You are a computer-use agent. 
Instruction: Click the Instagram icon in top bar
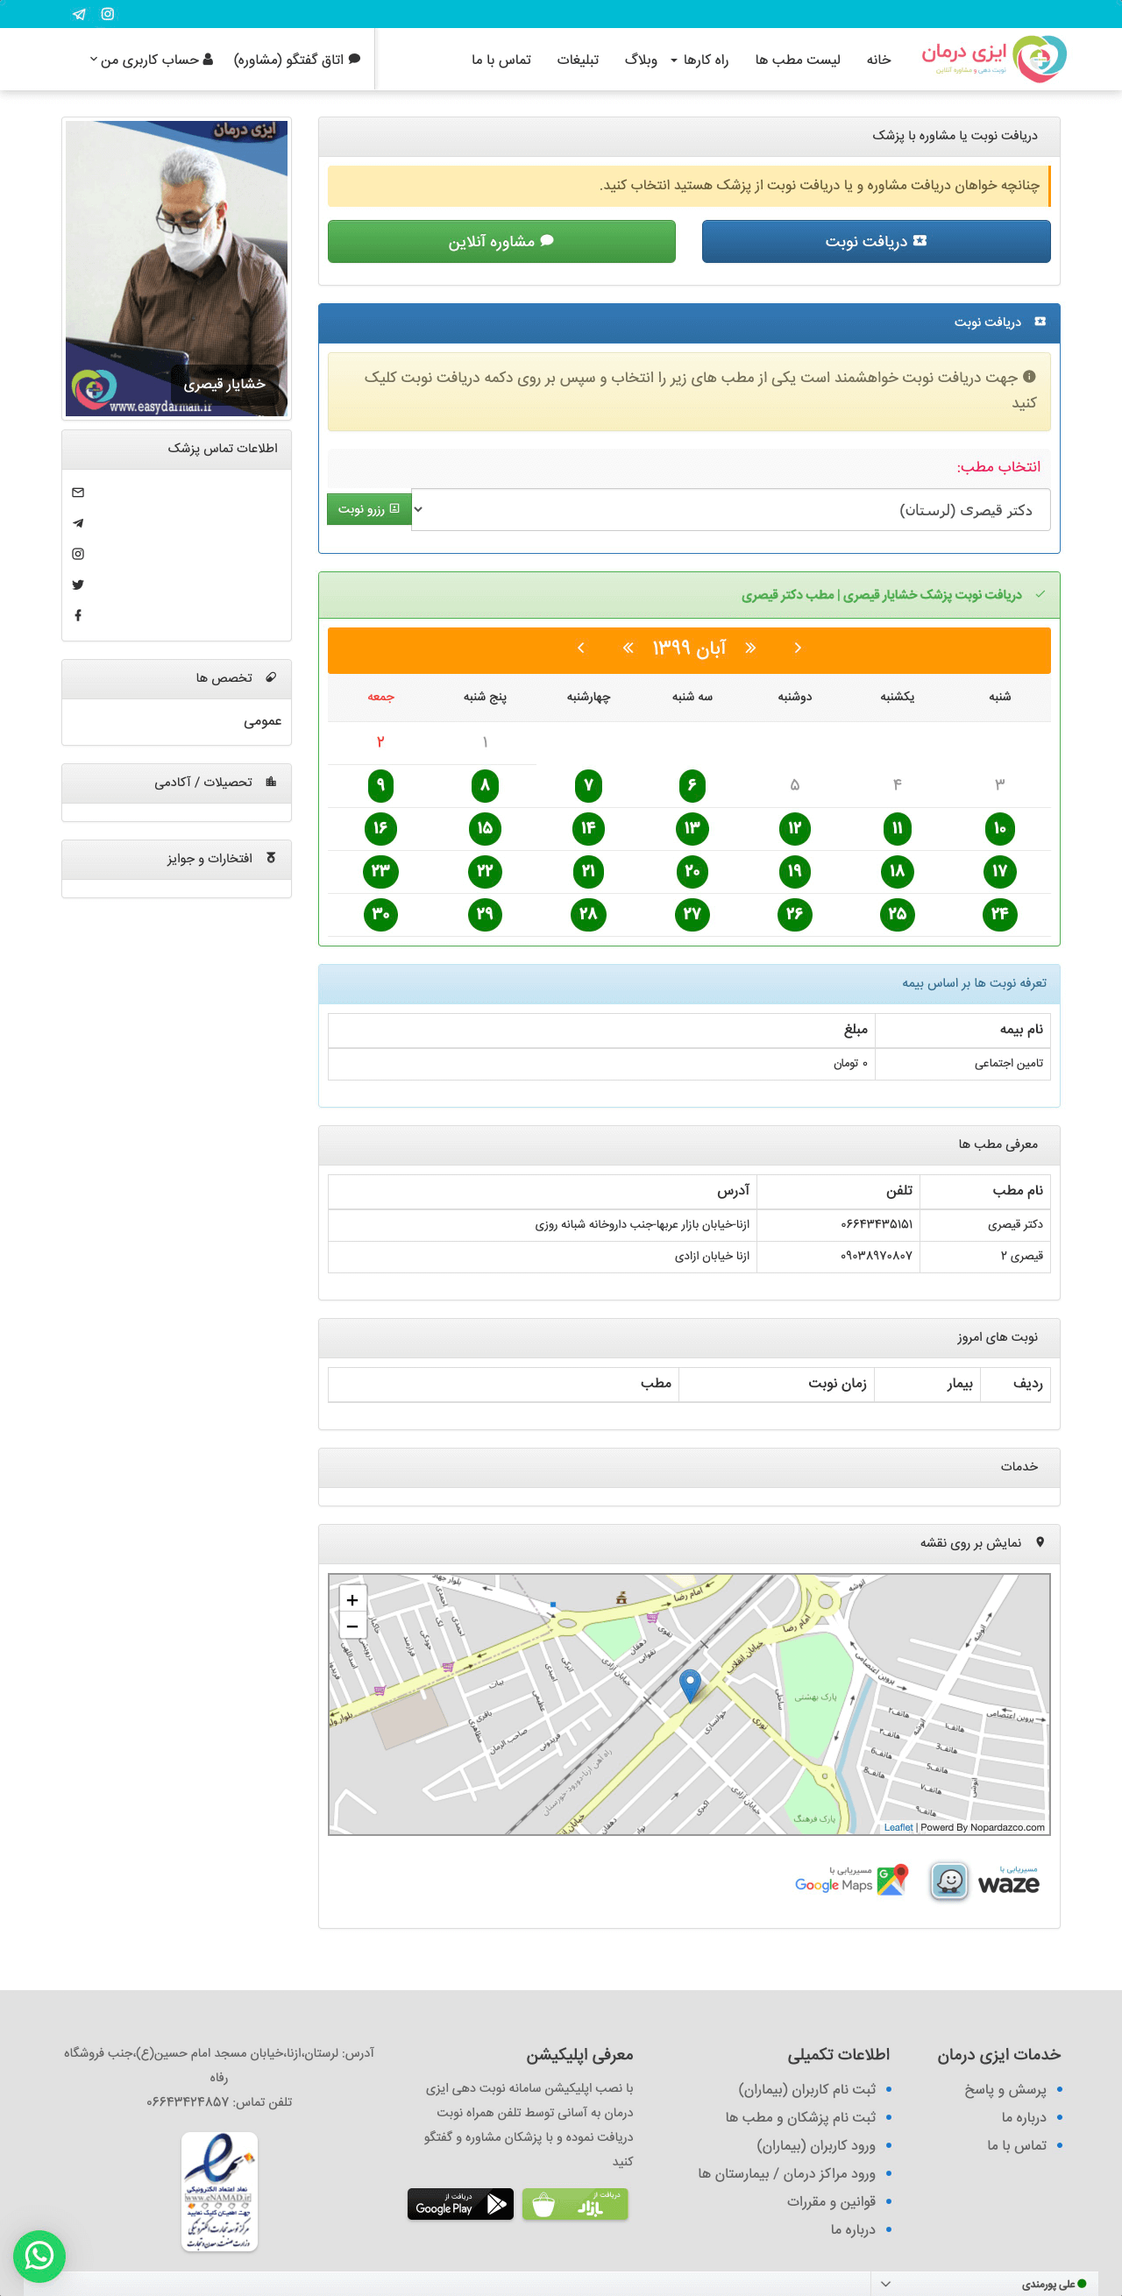point(108,14)
